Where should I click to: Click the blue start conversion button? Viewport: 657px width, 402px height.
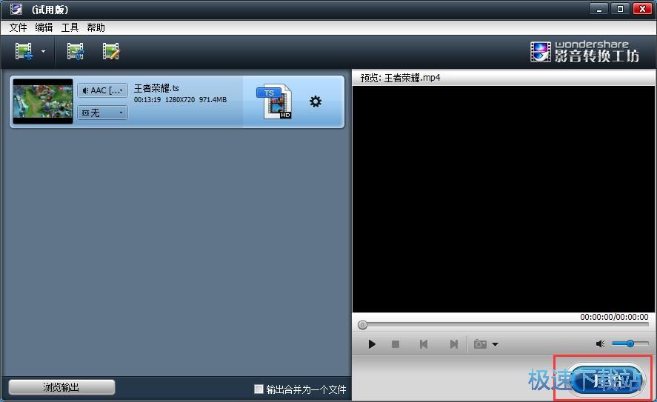click(x=604, y=378)
